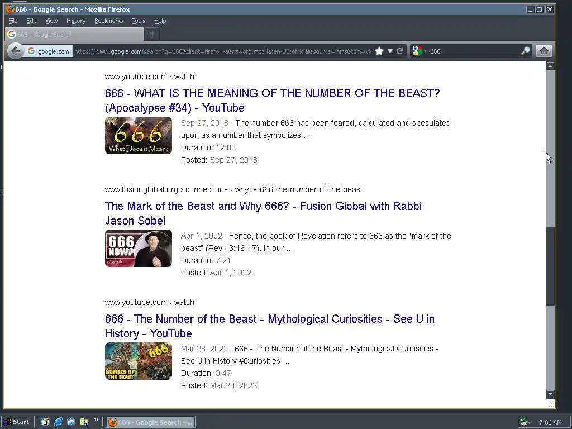Open the History menu
This screenshot has width=572, height=429.
(76, 21)
